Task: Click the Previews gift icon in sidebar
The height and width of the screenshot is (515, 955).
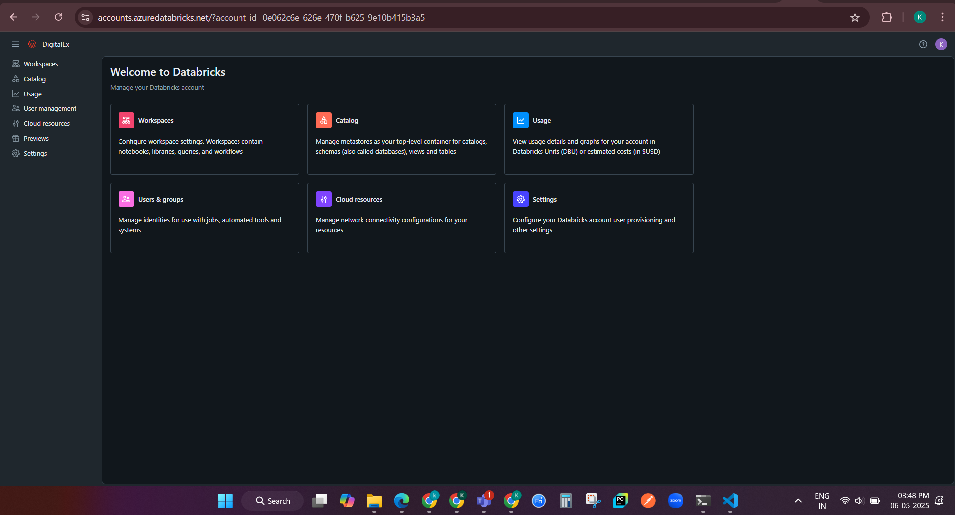Action: click(x=16, y=139)
